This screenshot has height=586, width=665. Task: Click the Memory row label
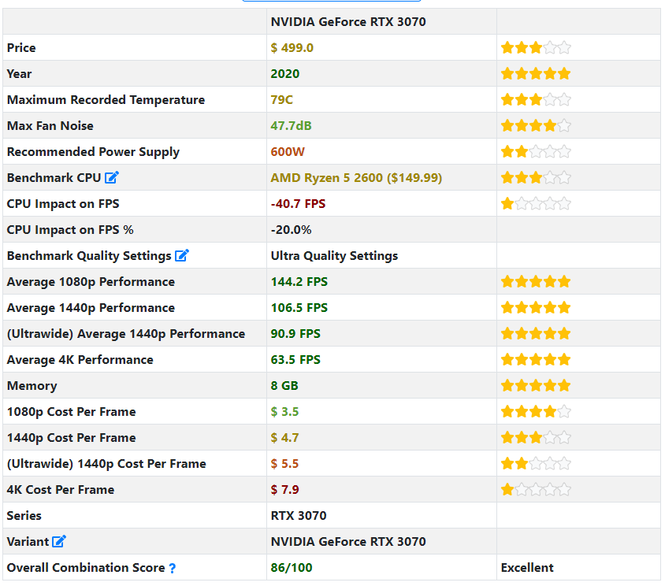click(x=32, y=386)
